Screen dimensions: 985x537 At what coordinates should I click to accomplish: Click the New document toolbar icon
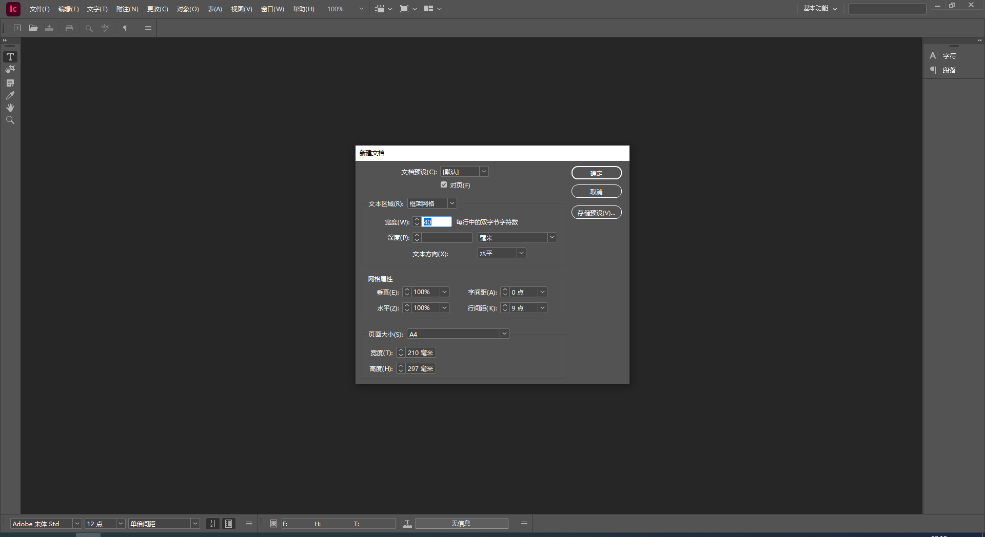click(17, 28)
